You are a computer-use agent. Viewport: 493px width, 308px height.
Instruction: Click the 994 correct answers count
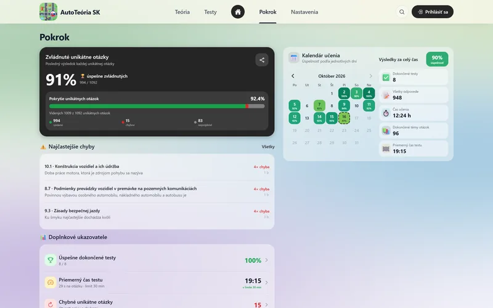(57, 120)
